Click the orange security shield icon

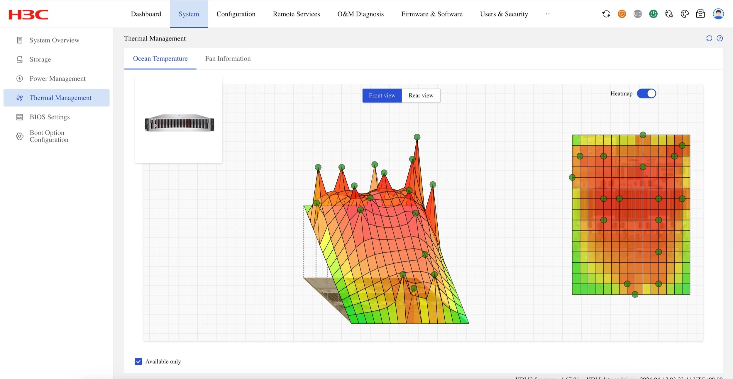click(x=622, y=14)
